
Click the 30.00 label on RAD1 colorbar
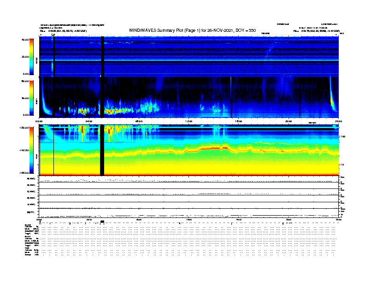(25, 98)
